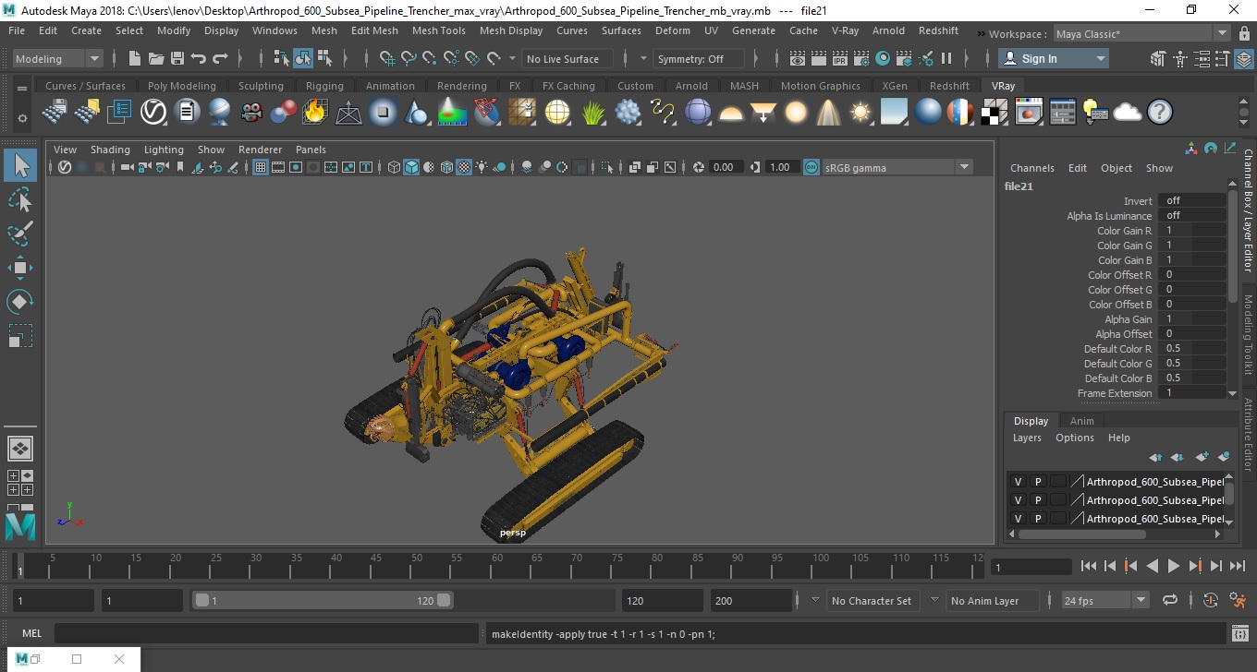
Task: Open the Modeling Toolkit side tab
Action: click(x=1248, y=333)
